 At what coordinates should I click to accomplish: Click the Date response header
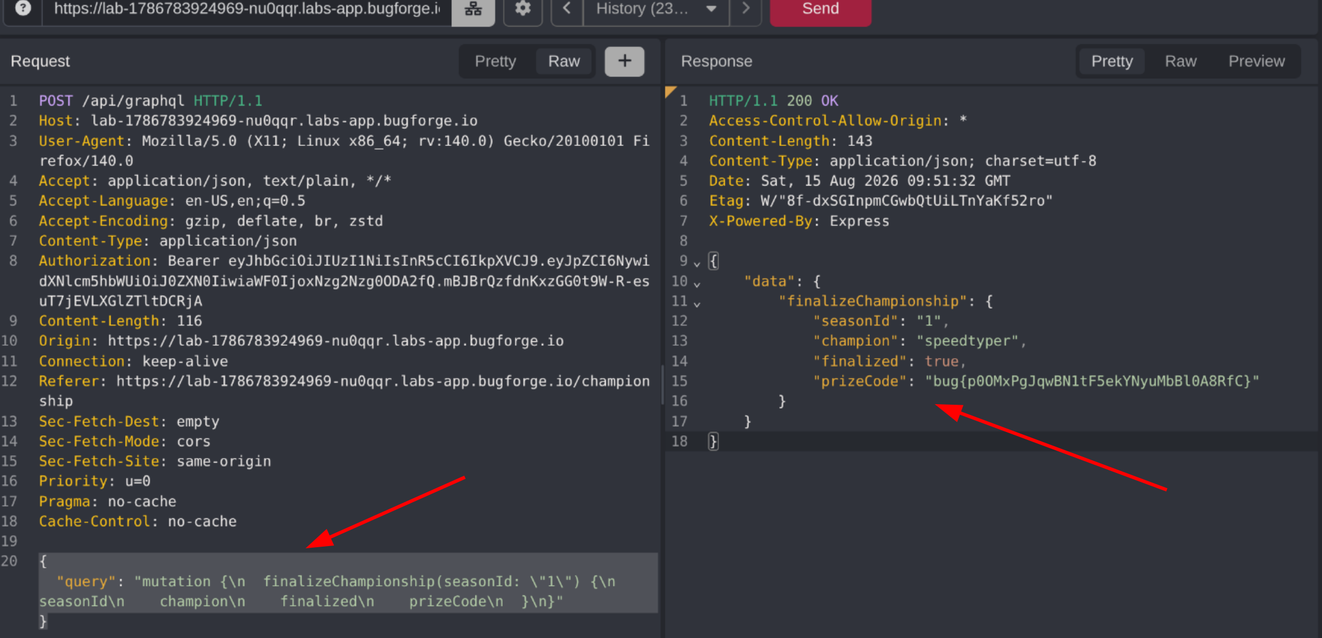point(860,181)
